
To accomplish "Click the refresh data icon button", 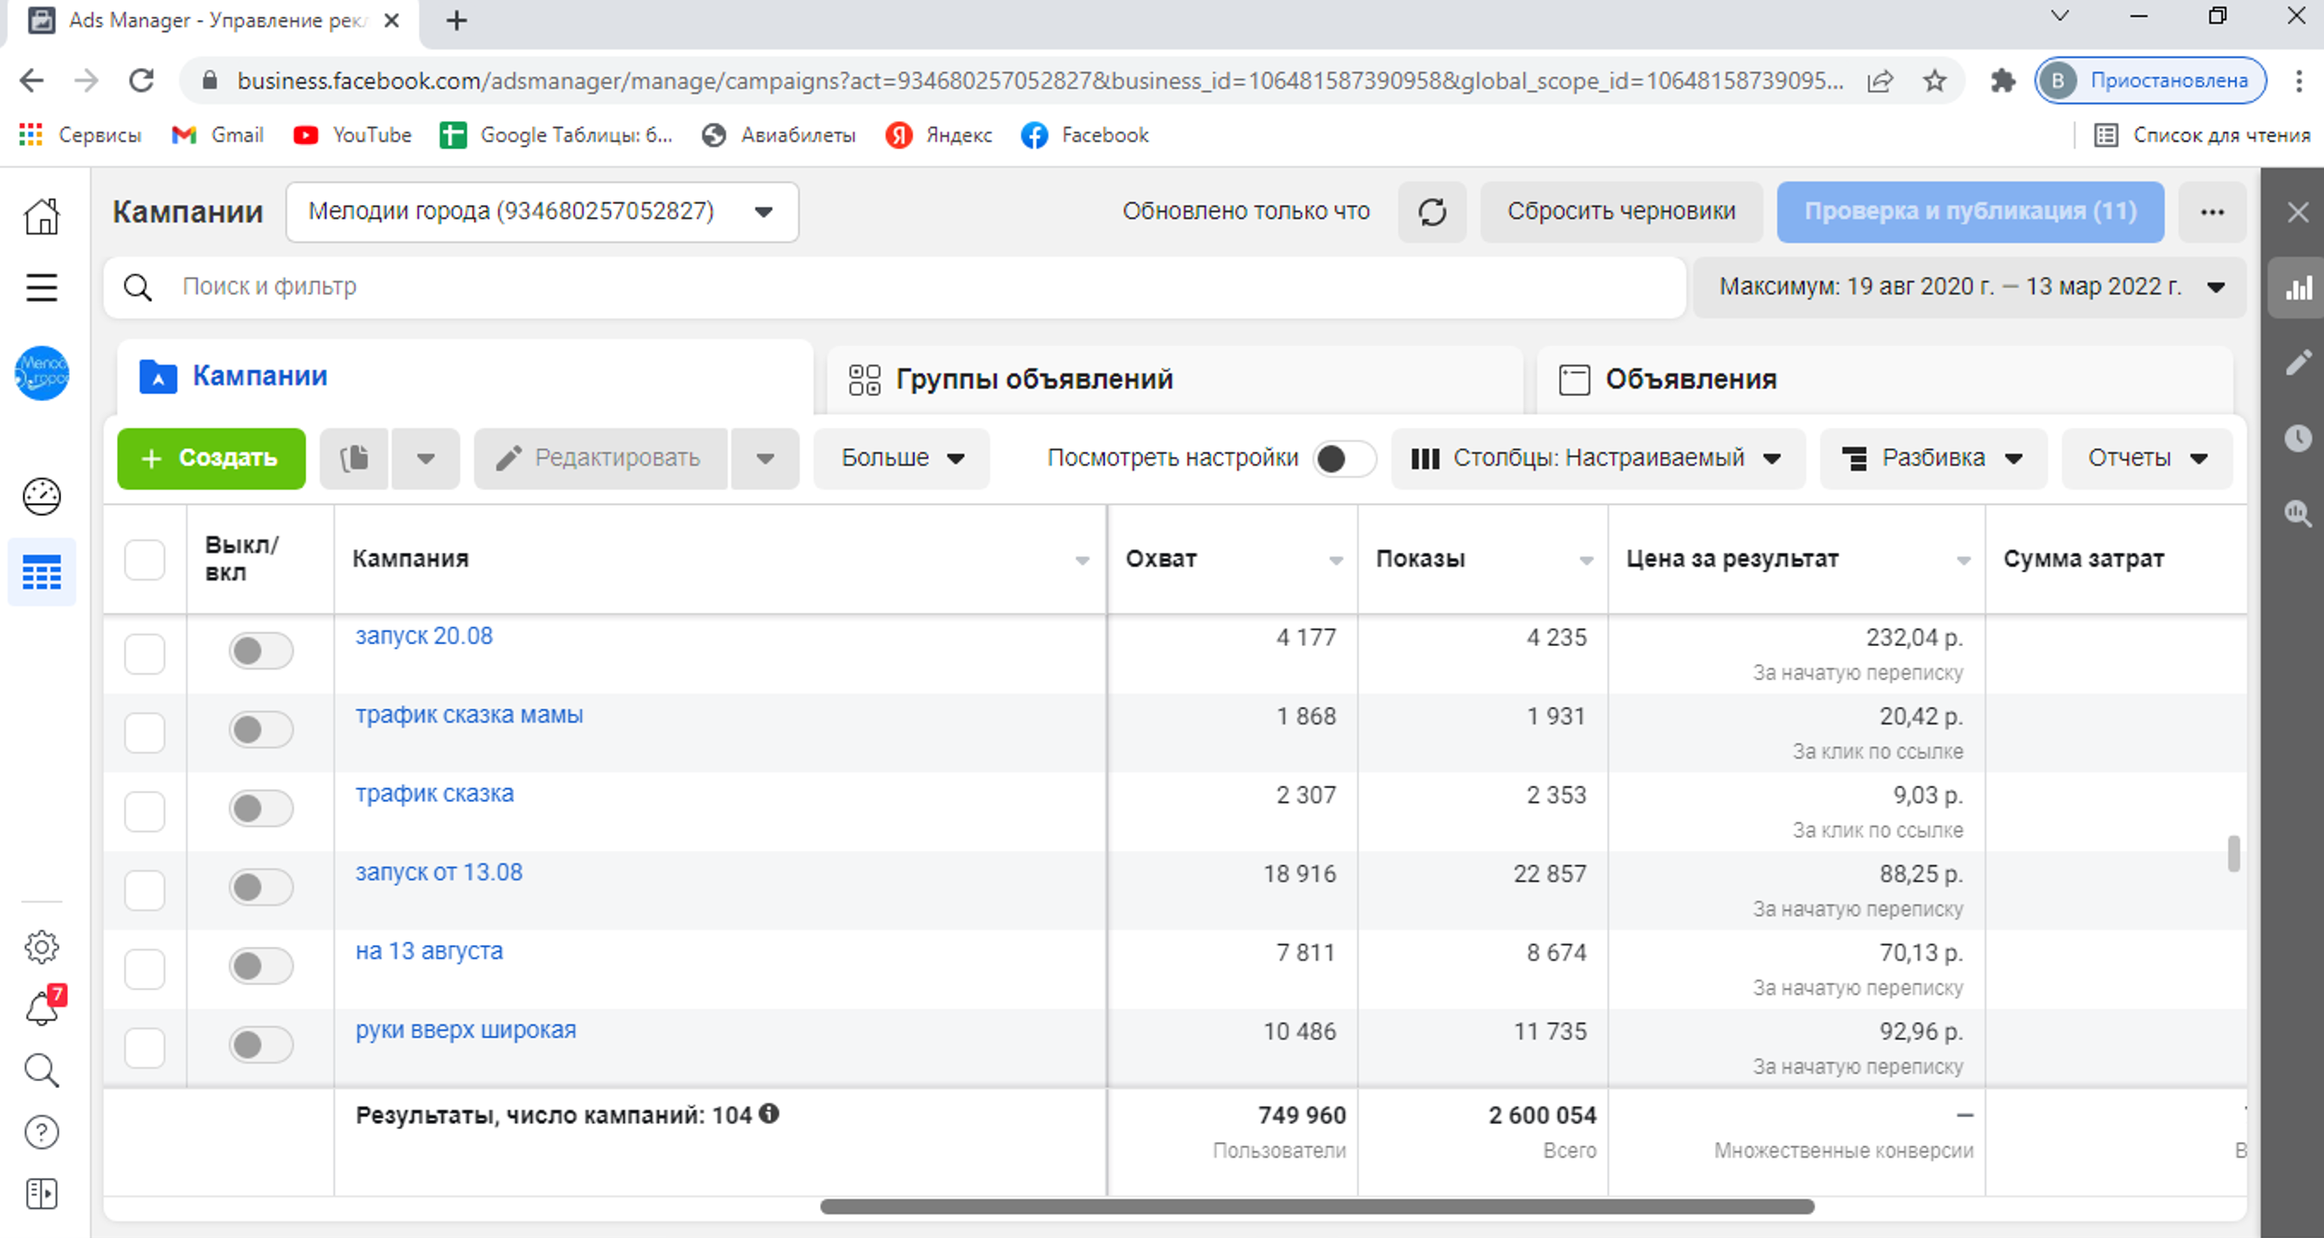I will pyautogui.click(x=1432, y=212).
